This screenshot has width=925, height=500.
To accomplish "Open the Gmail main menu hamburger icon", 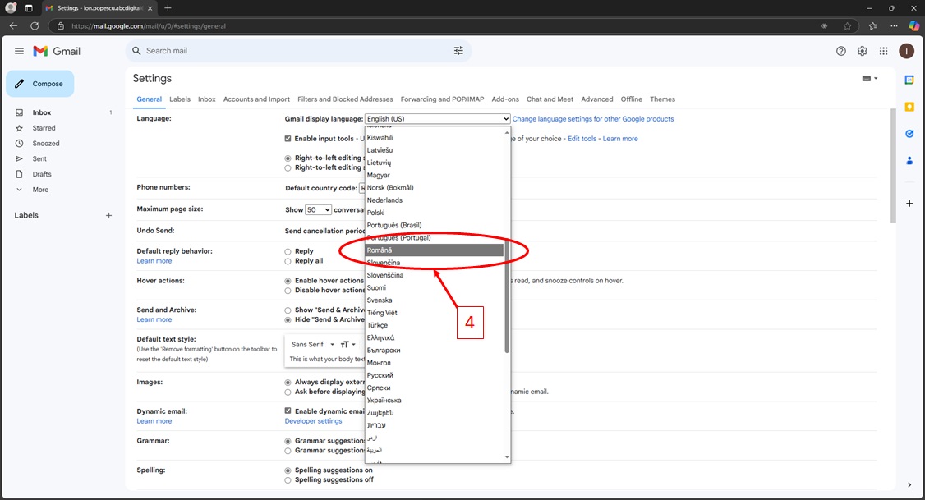I will 19,51.
